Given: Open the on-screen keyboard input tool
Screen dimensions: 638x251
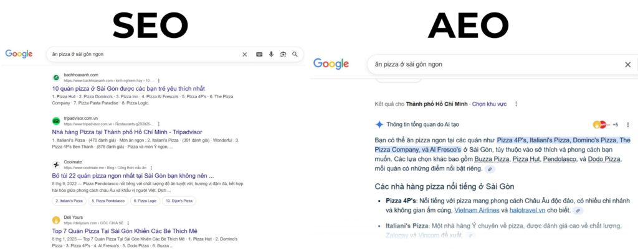Looking at the screenshot, I should (x=259, y=55).
